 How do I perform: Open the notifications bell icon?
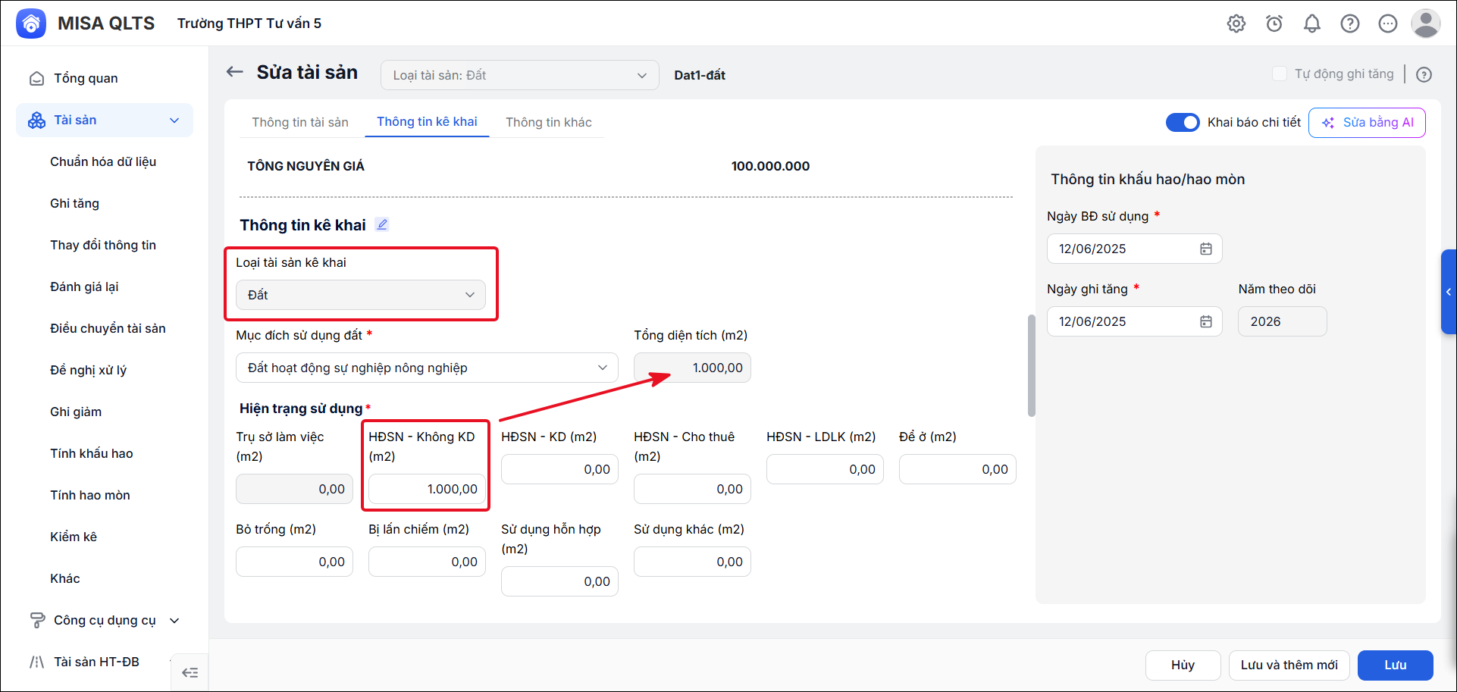click(x=1312, y=23)
